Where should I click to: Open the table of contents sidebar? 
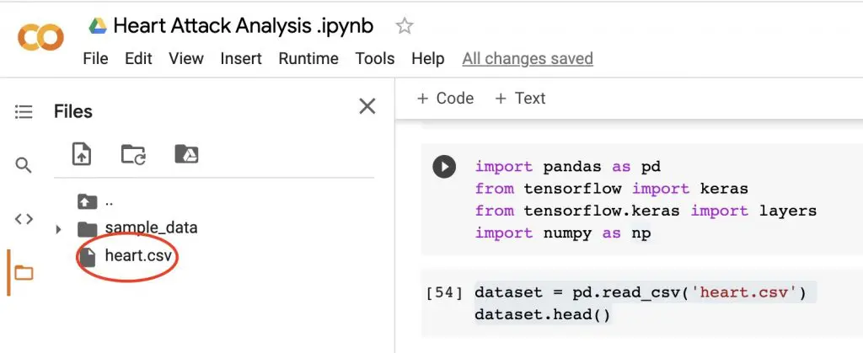(x=24, y=111)
